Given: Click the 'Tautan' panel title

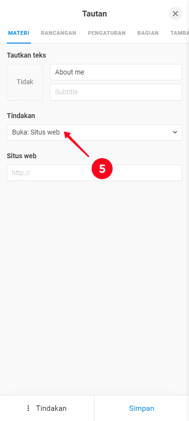Looking at the screenshot, I should point(94,14).
